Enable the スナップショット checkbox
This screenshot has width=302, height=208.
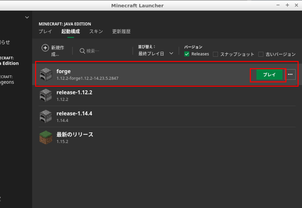point(215,54)
